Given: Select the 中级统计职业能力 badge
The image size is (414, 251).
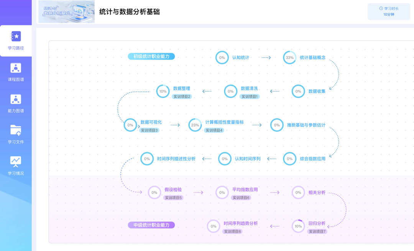Looking at the screenshot, I should tap(151, 225).
